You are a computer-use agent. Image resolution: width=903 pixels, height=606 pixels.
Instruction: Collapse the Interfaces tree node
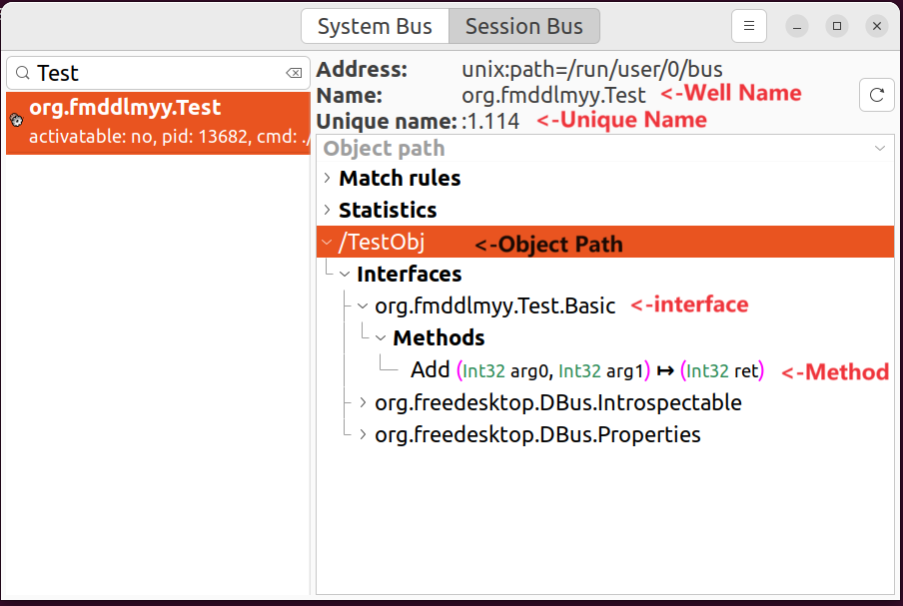(x=345, y=275)
